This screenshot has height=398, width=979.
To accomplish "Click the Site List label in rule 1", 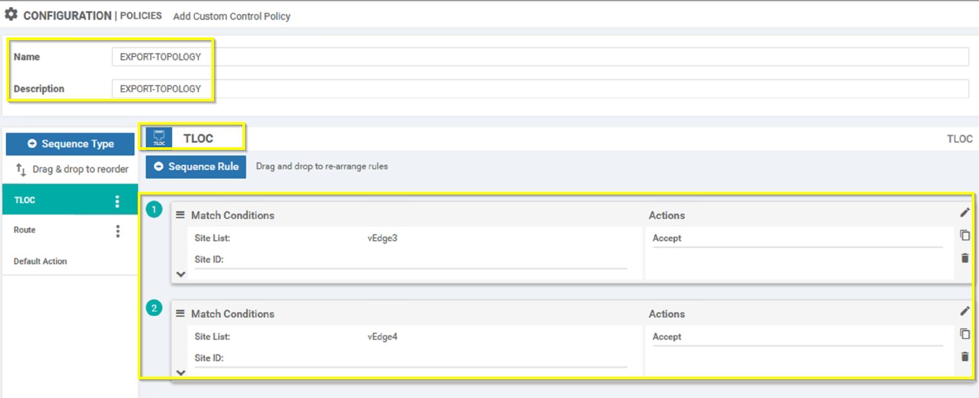I will click(212, 238).
